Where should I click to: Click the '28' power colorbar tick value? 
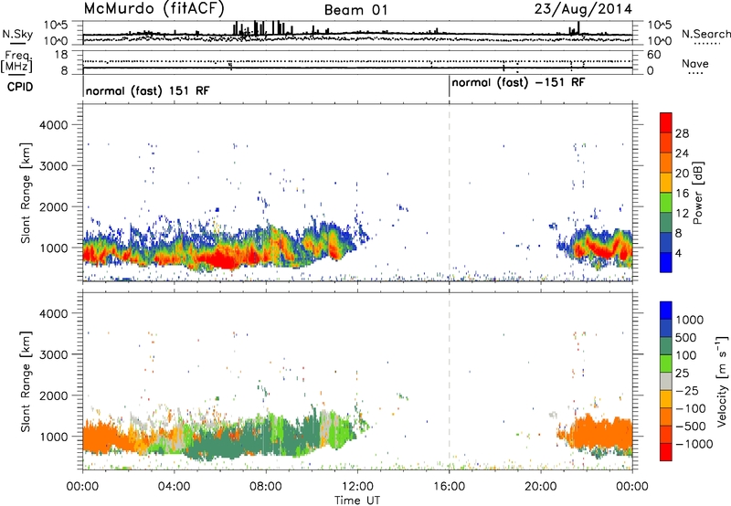click(682, 133)
